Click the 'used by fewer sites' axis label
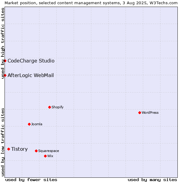The image size is (182, 182). [31, 180]
